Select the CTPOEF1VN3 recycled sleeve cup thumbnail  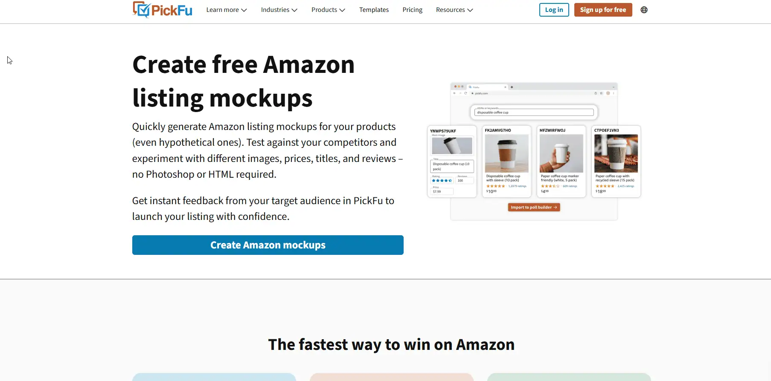coord(616,153)
